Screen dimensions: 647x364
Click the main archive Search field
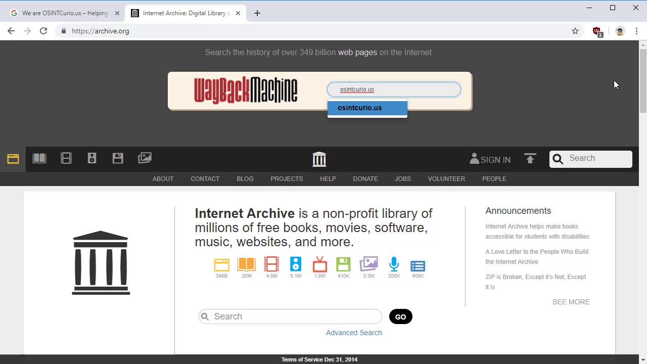coord(290,316)
